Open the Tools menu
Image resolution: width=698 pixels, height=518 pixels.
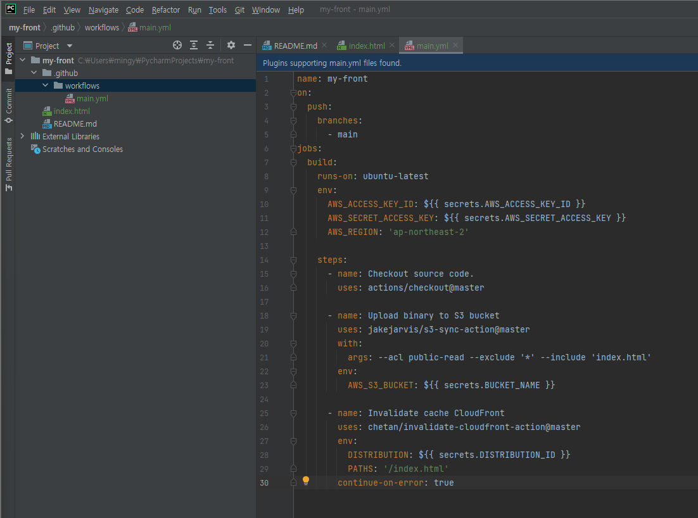218,9
